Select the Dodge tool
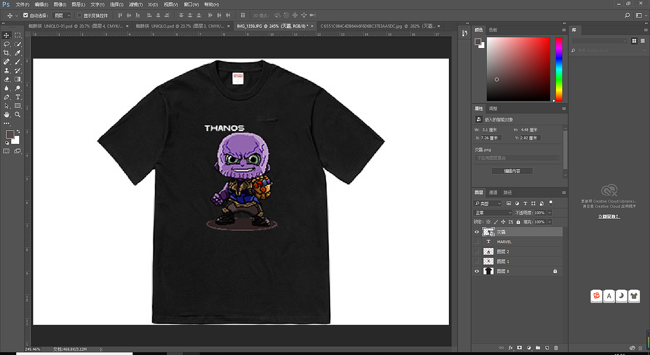The image size is (650, 355). 18,88
